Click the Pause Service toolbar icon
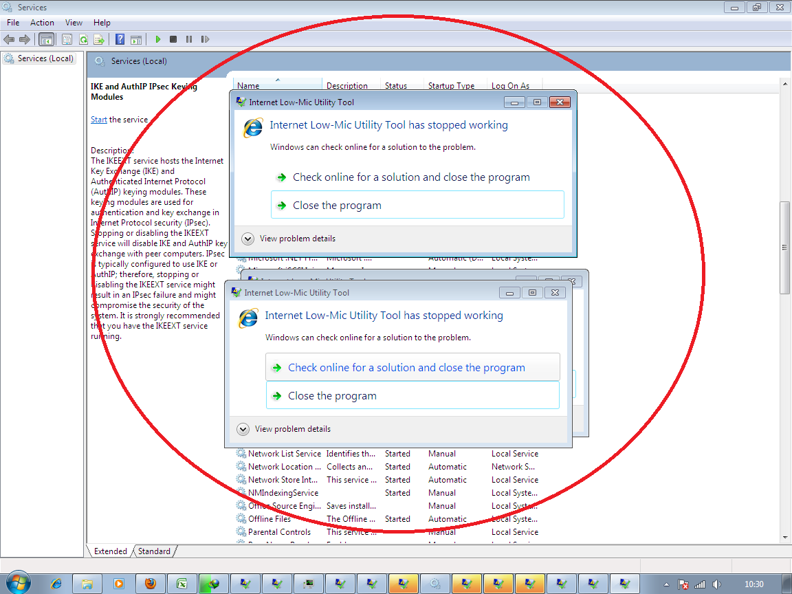 point(189,39)
